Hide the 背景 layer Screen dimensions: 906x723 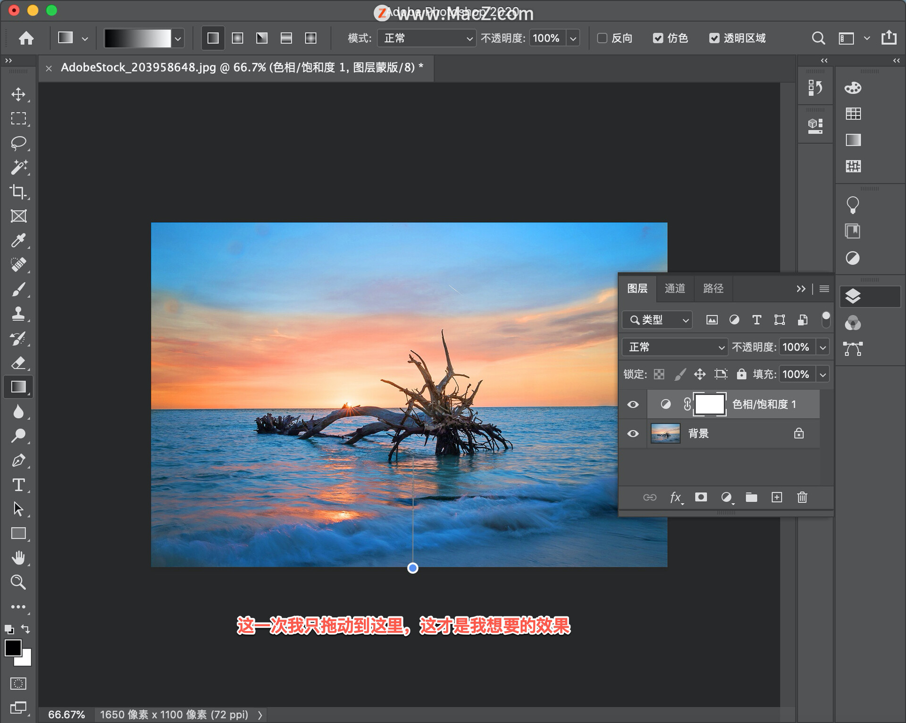[x=633, y=433]
